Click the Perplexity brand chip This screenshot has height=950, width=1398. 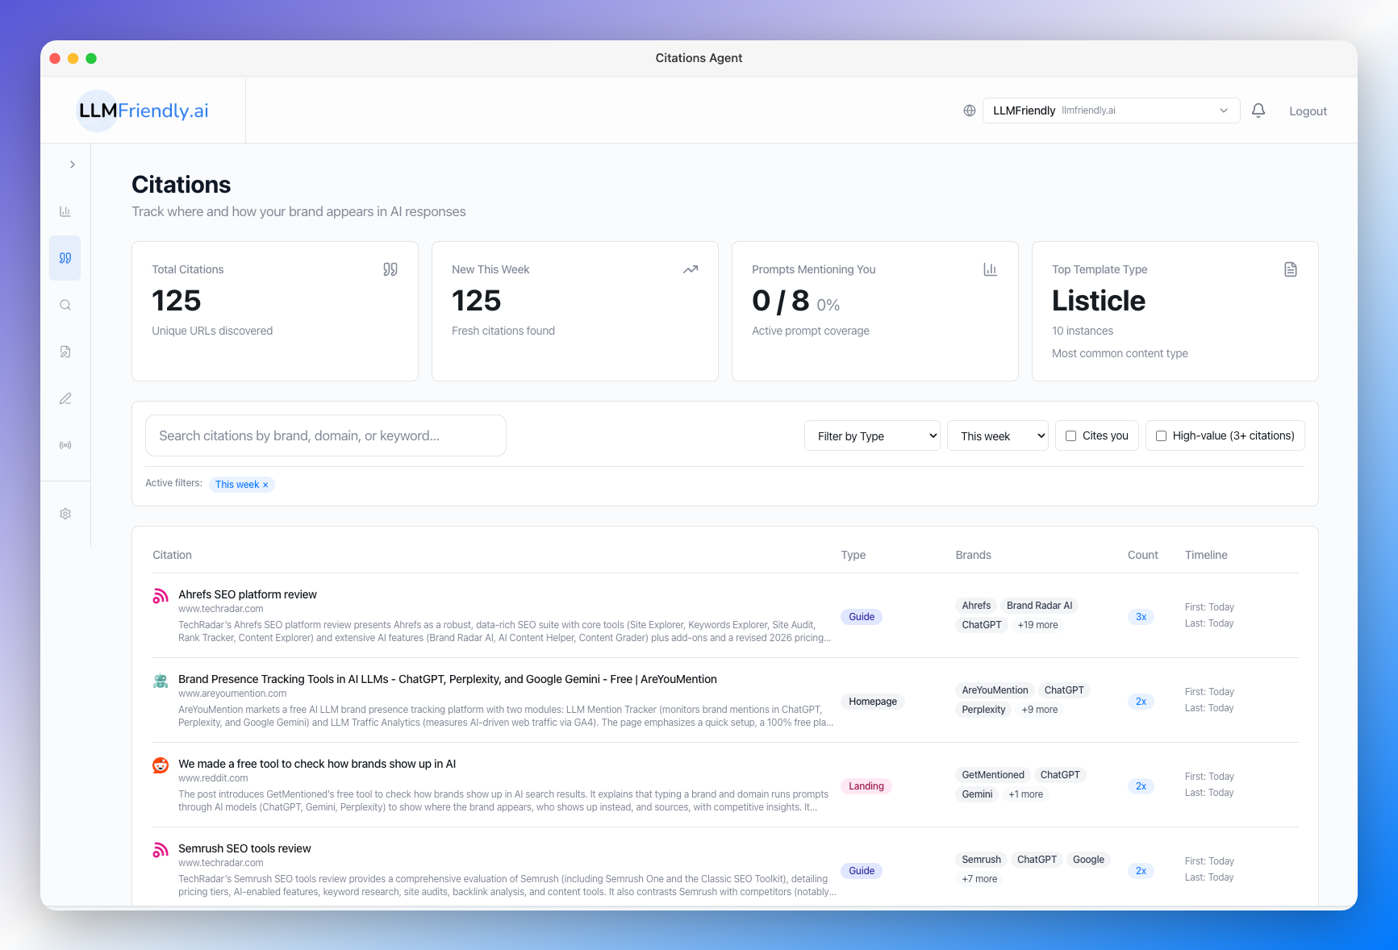coord(984,710)
